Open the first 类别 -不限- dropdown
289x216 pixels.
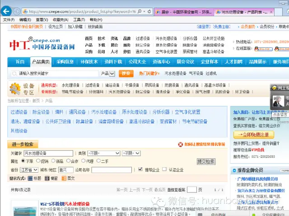coord(104,153)
